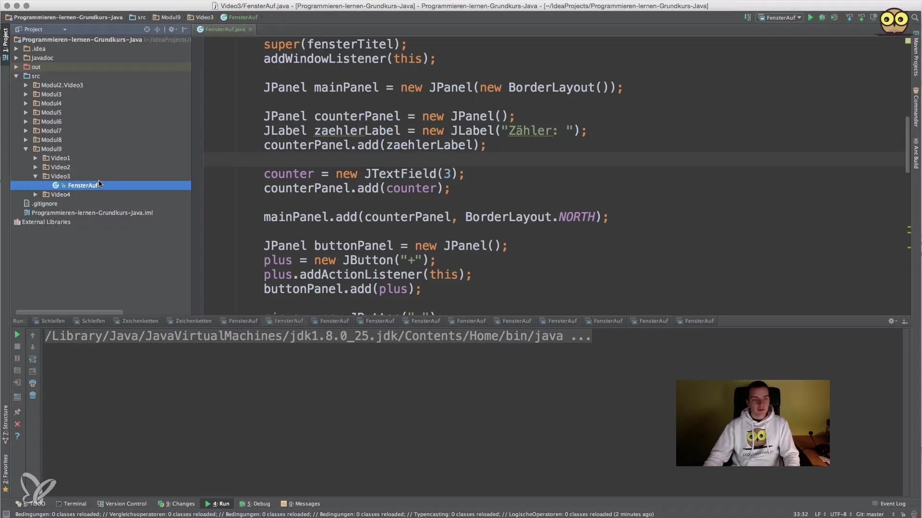Rerun program in Run panel

(17, 334)
